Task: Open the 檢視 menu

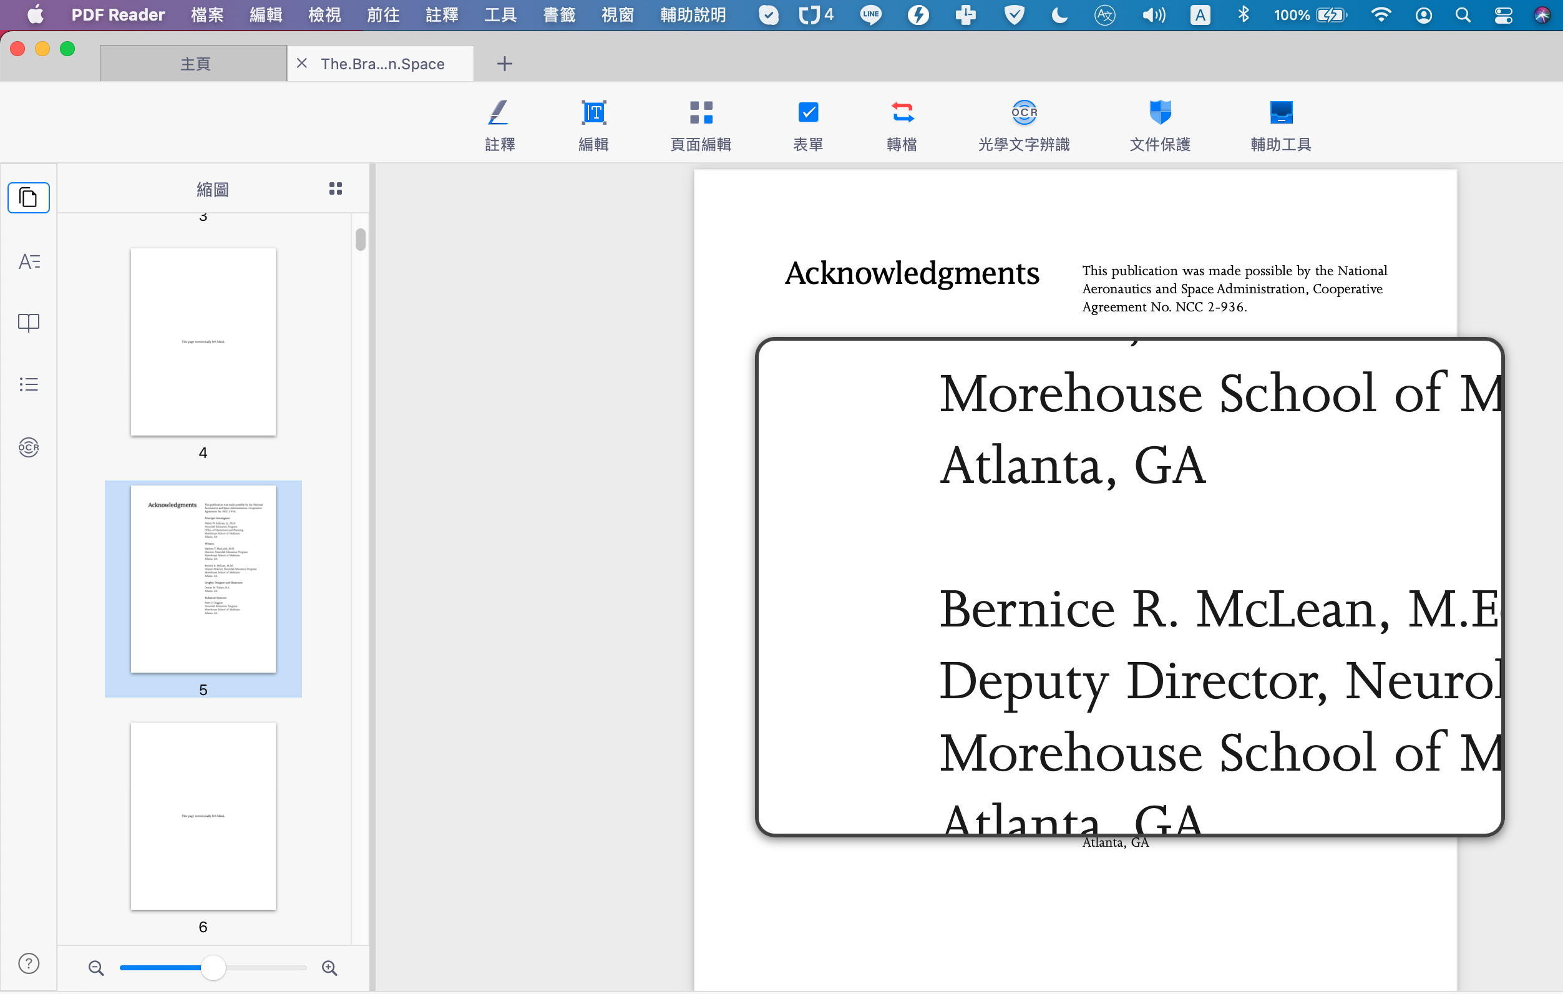Action: click(x=324, y=15)
